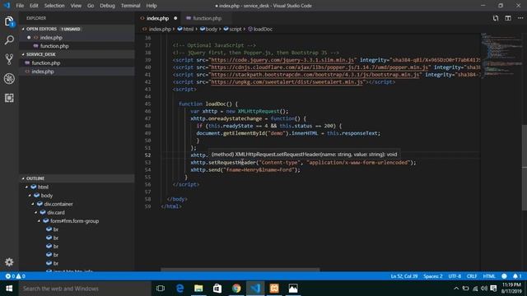This screenshot has height=296, width=527.
Task: Open the Search view in activity bar
Action: [x=9, y=40]
